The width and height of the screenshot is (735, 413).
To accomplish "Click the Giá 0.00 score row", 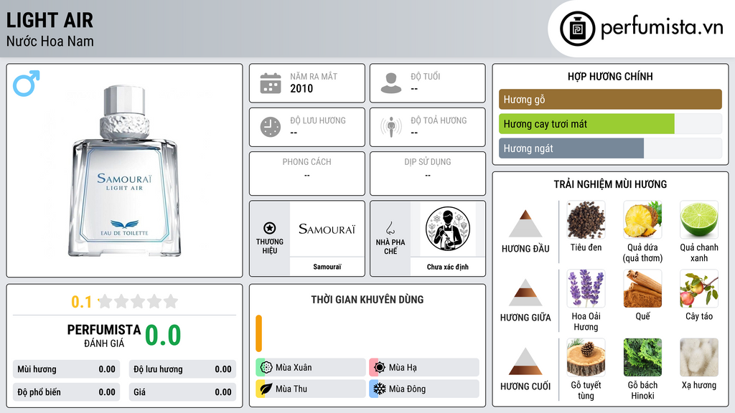I will pyautogui.click(x=182, y=392).
